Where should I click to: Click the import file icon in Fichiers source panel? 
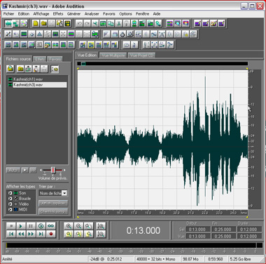(x=10, y=69)
